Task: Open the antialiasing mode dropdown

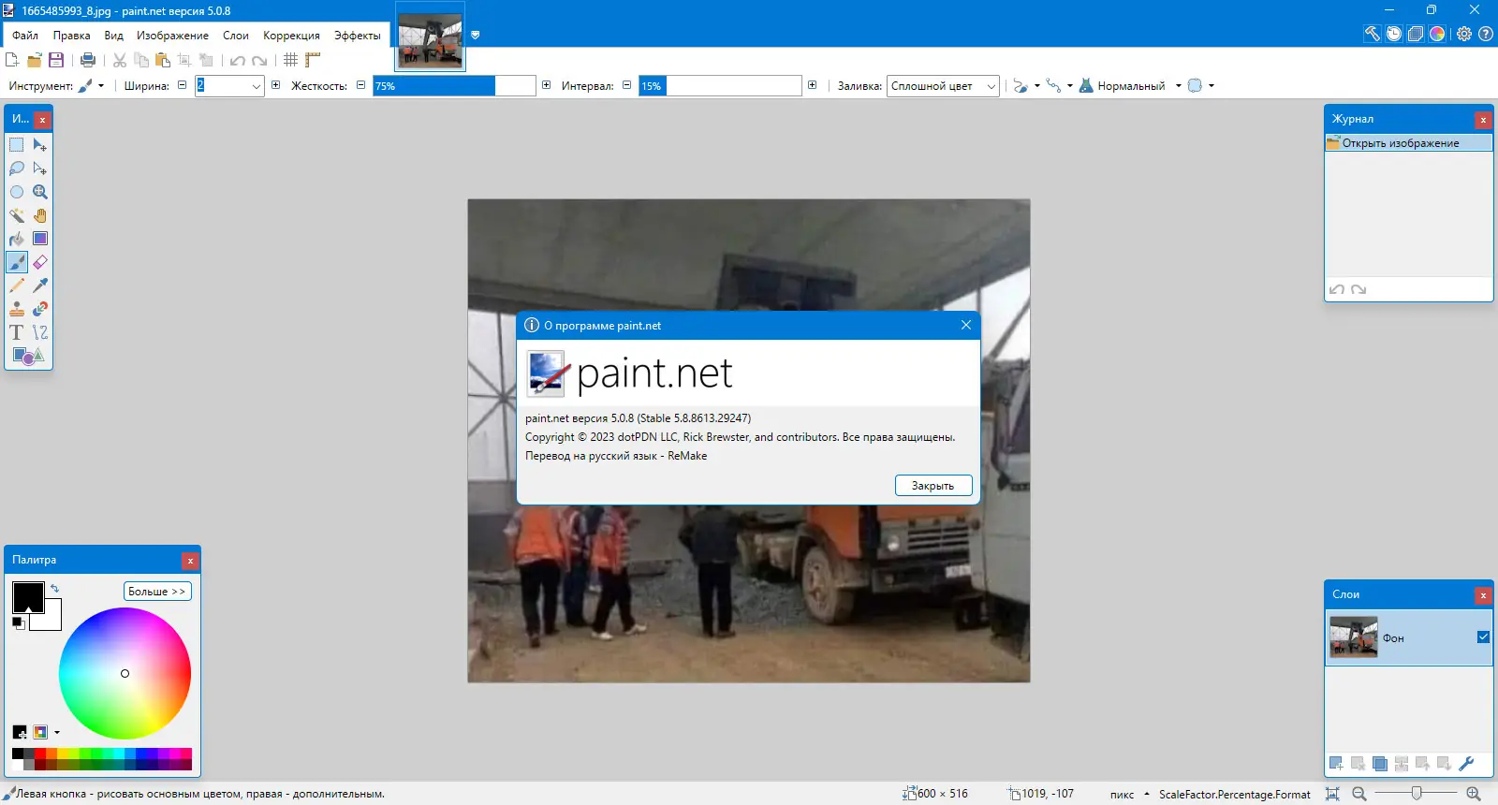Action: pyautogui.click(x=1026, y=86)
